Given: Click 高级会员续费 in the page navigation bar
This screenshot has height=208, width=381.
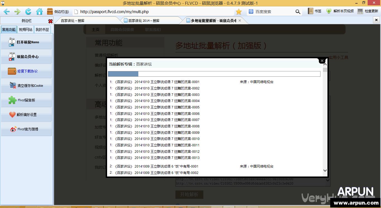Looking at the screenshot, I should (122, 30).
